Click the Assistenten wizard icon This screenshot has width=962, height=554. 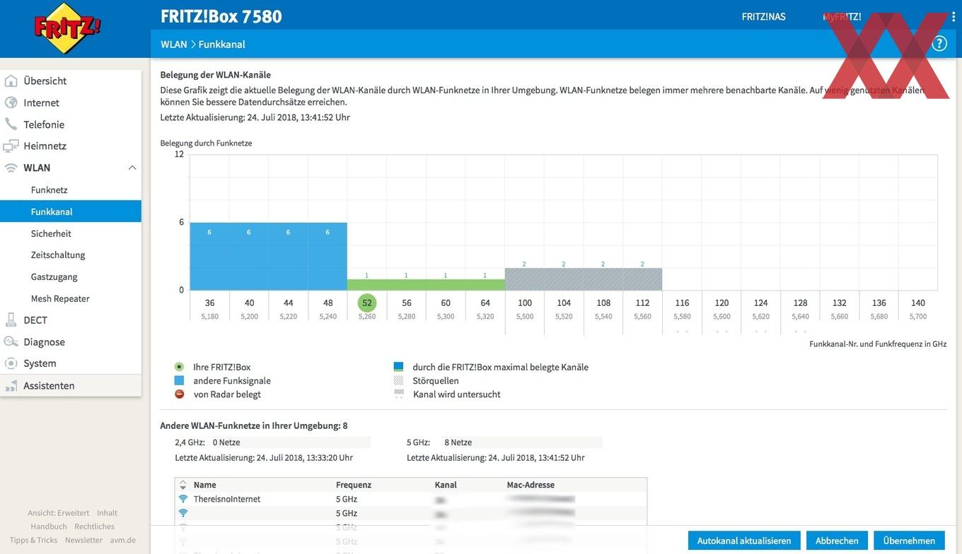point(11,386)
